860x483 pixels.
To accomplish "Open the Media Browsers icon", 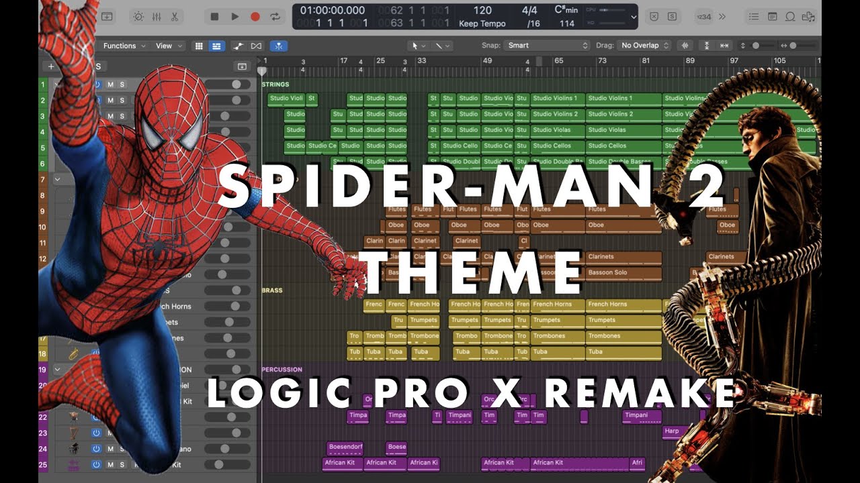I will coord(808,17).
